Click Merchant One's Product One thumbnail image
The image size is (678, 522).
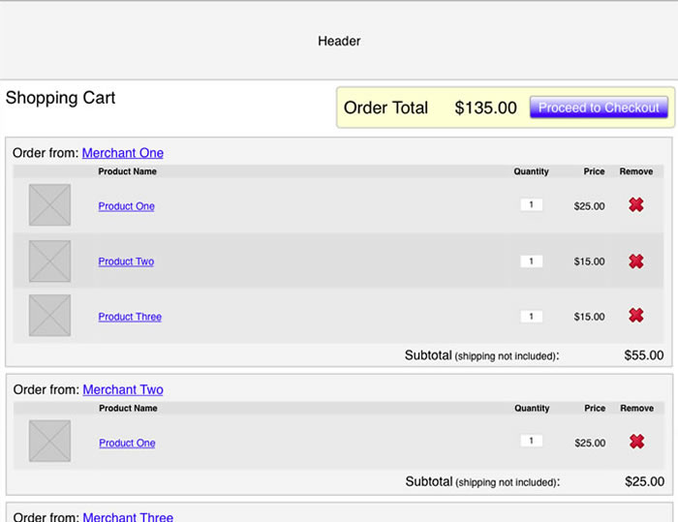point(49,204)
